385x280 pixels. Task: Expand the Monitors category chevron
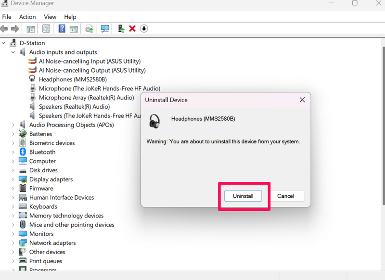tap(13, 234)
